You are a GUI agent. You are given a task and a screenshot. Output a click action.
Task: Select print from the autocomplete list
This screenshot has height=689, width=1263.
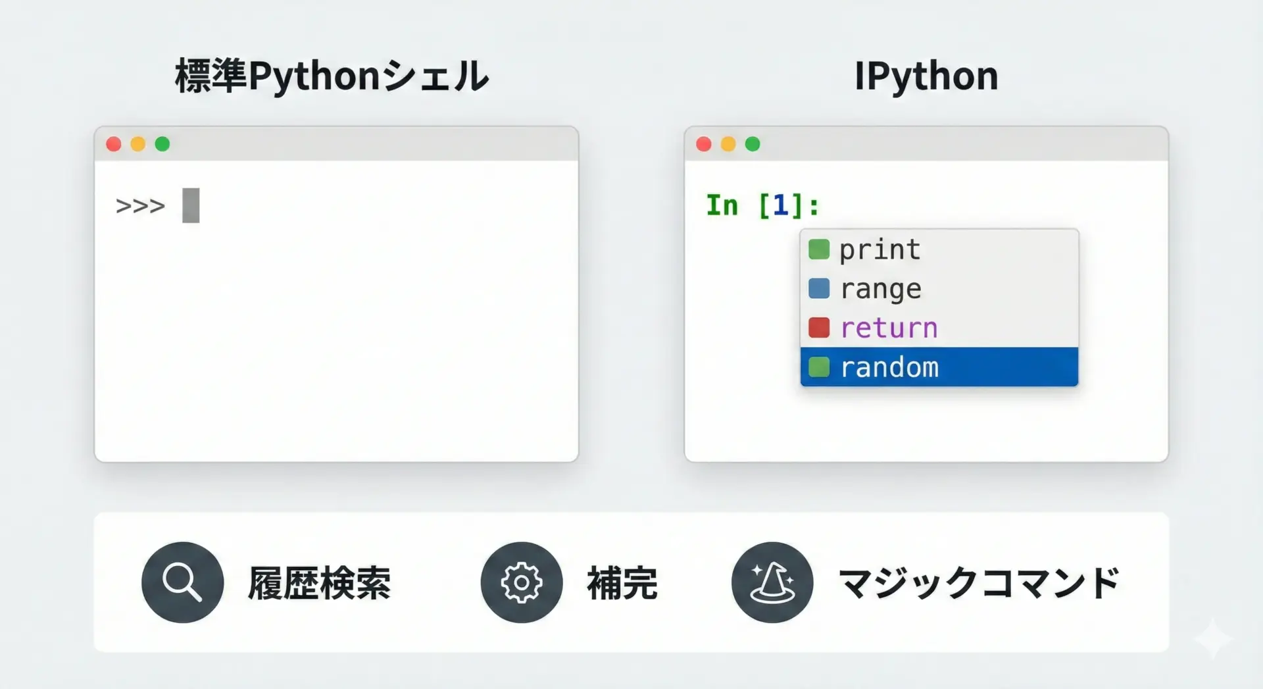879,249
